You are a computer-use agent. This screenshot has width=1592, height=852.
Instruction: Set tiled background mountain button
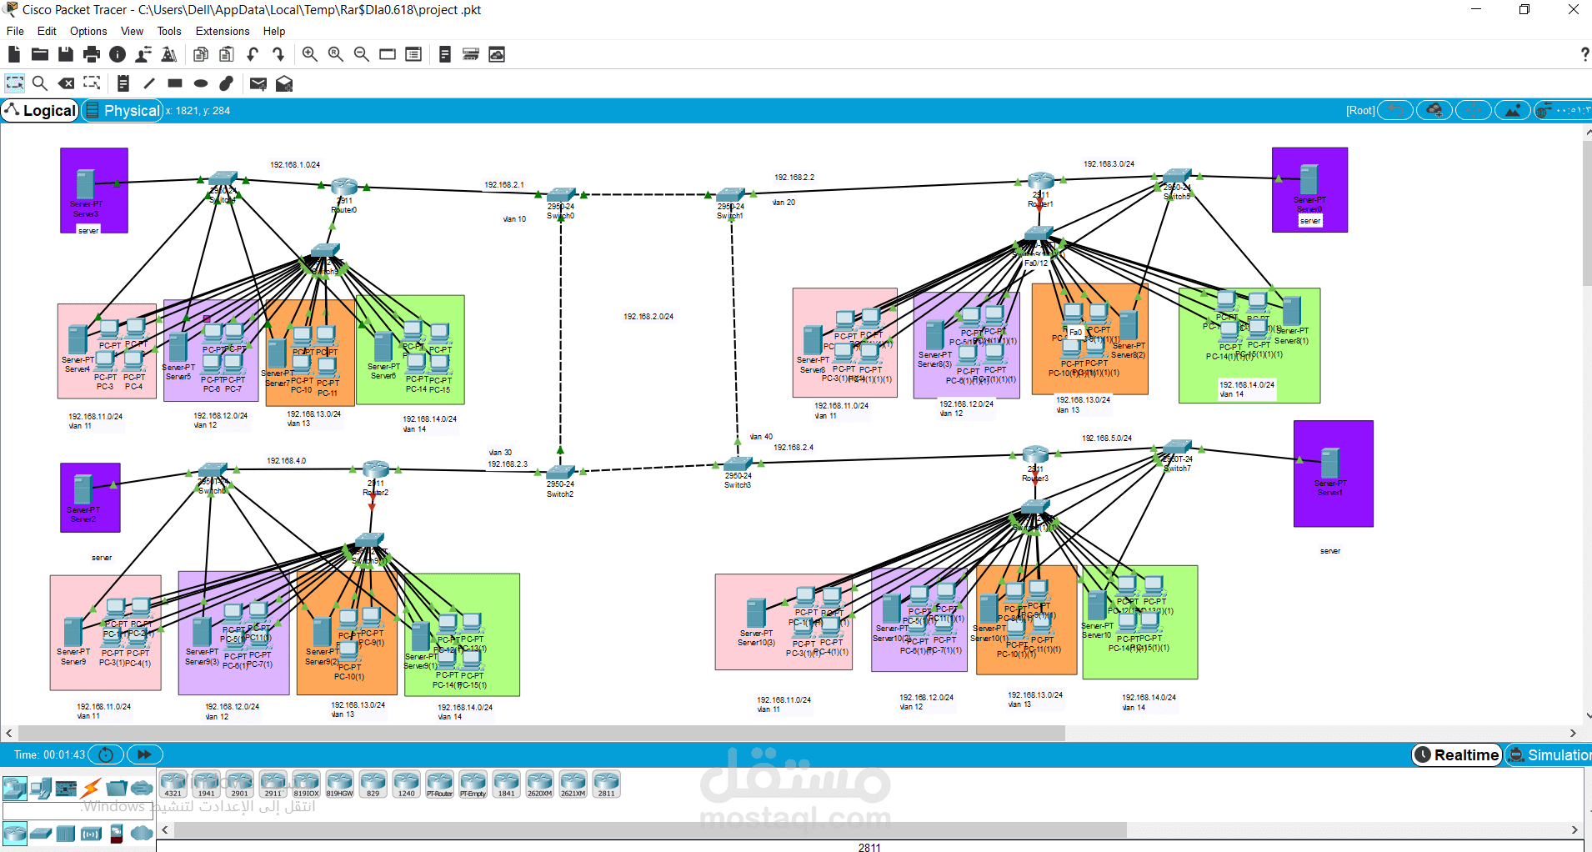click(1513, 110)
